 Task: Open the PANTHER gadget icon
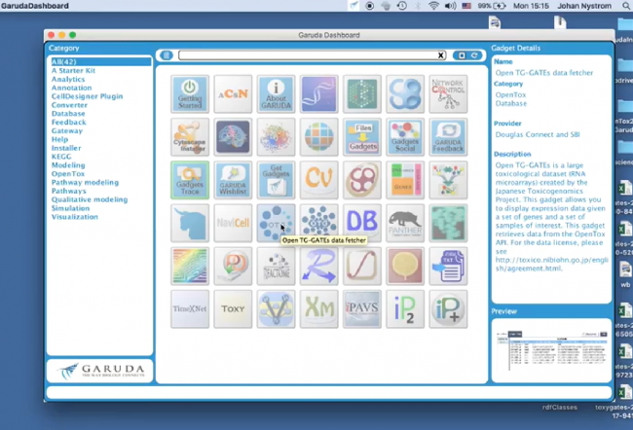[x=404, y=222]
